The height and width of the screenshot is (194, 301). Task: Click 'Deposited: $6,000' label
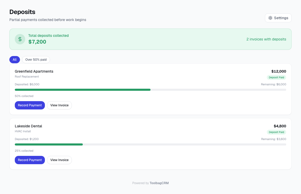click(27, 85)
